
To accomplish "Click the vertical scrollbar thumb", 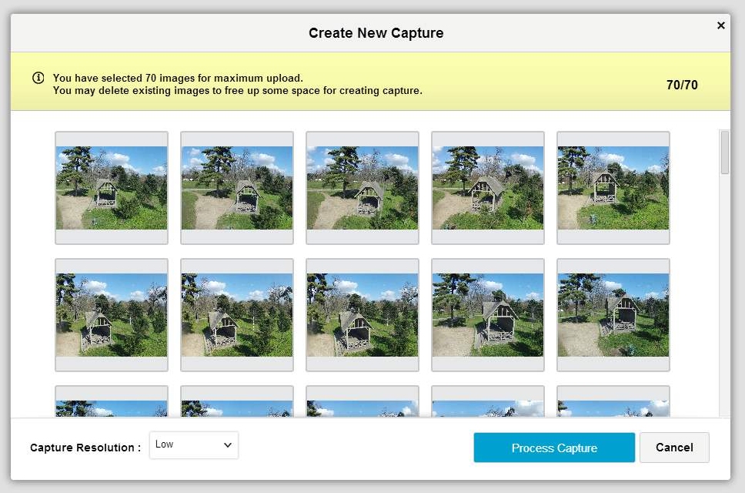I will click(724, 152).
